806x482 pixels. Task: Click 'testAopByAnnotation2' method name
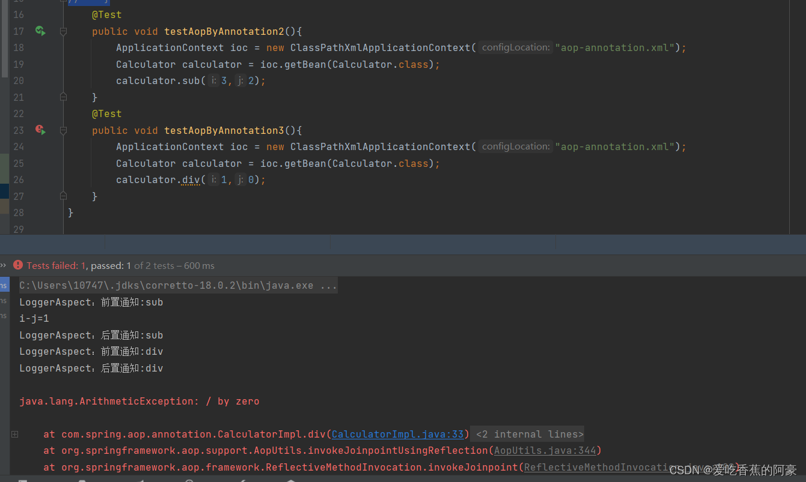pos(224,31)
